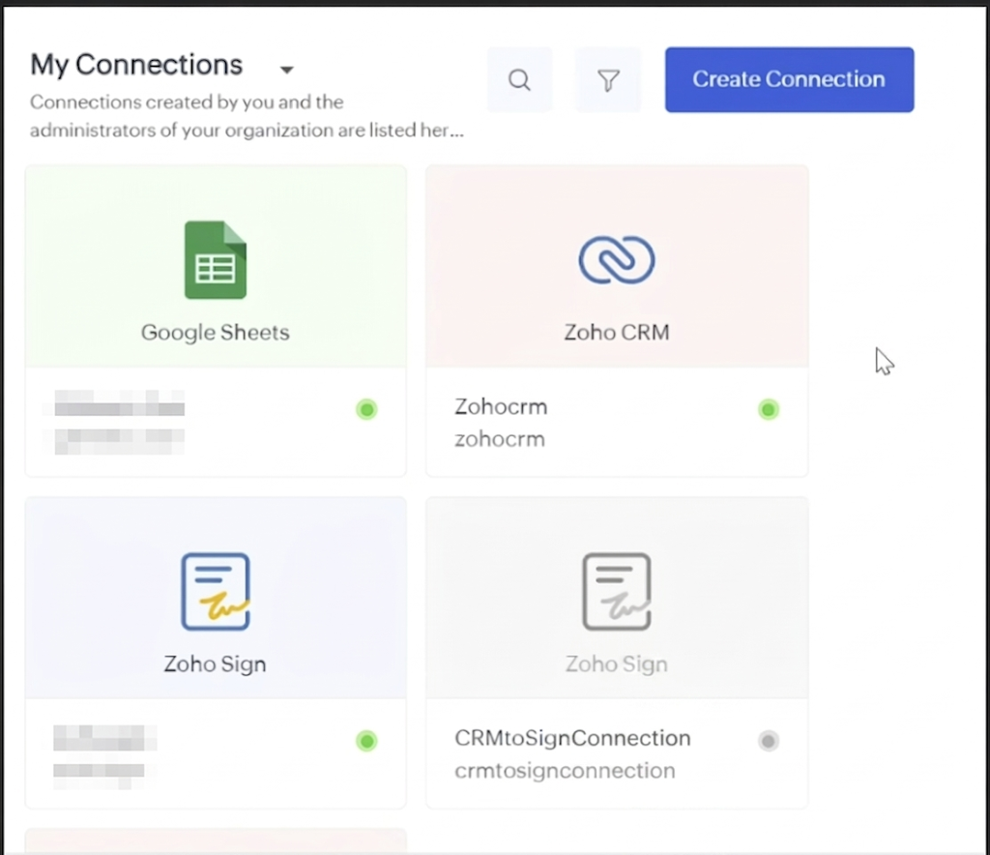Click the green status dot on Google Sheets card
This screenshot has height=855, width=990.
366,409
